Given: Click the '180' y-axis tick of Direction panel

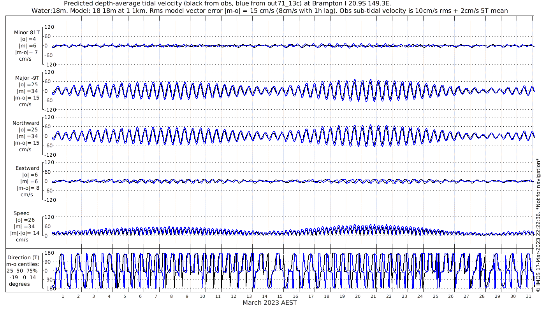Looking at the screenshot, I should pos(49,253).
